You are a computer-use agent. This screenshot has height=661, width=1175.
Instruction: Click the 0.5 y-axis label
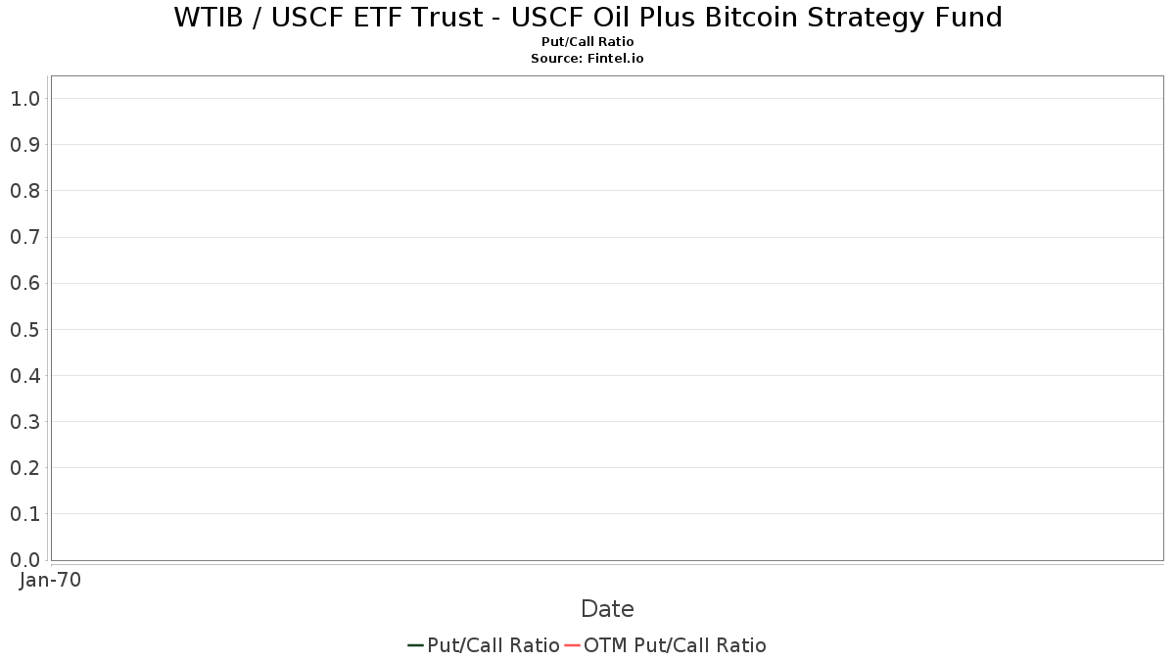point(24,329)
